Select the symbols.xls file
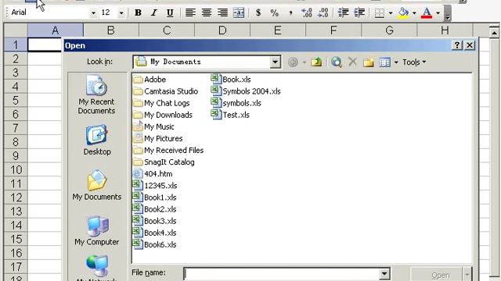The width and height of the screenshot is (501, 281). pos(236,103)
